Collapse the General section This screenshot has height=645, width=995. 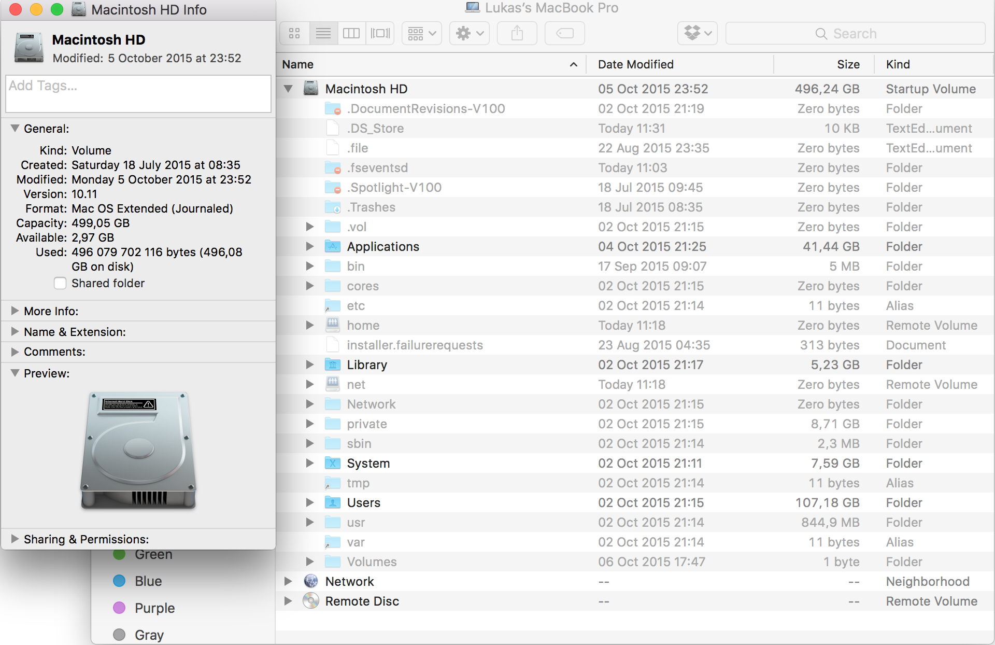click(15, 128)
